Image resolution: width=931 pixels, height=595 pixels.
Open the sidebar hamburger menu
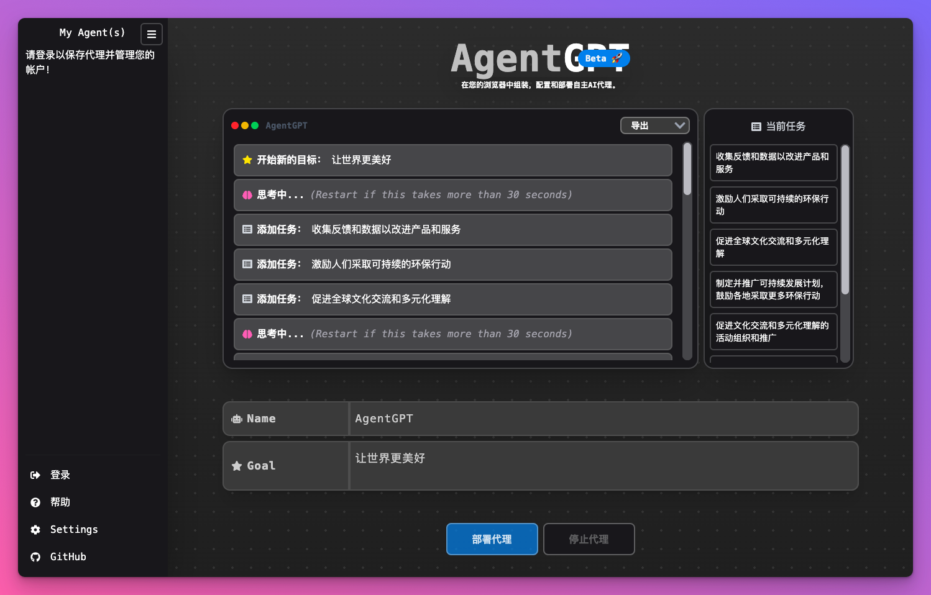click(x=152, y=34)
